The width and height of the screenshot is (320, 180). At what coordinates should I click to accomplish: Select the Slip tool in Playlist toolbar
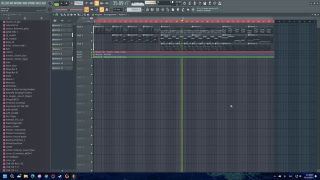74,14
